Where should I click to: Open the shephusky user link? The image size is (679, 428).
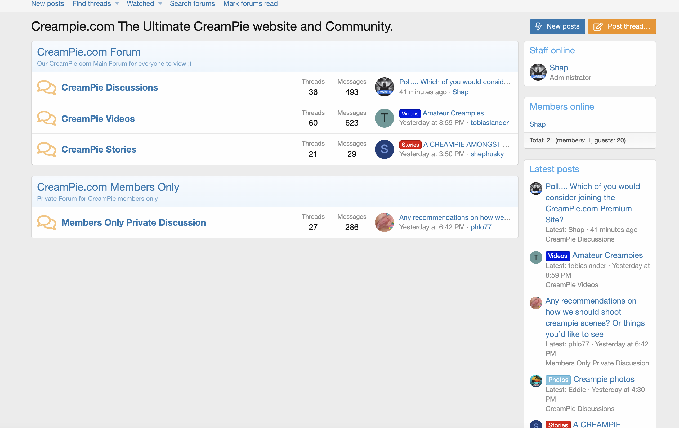coord(487,154)
